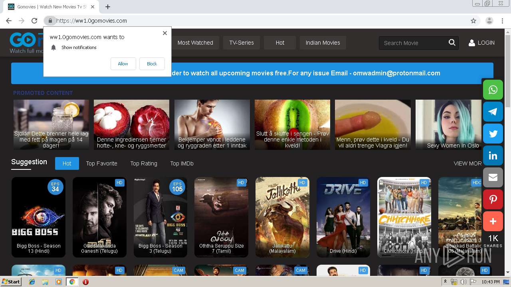
Task: Open promoted ad about Viagra
Action: (x=373, y=125)
